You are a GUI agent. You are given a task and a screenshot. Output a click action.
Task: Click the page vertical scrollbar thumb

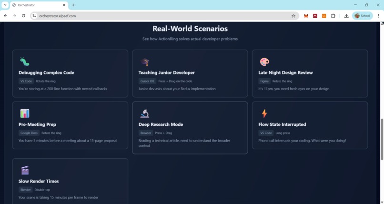(382, 139)
